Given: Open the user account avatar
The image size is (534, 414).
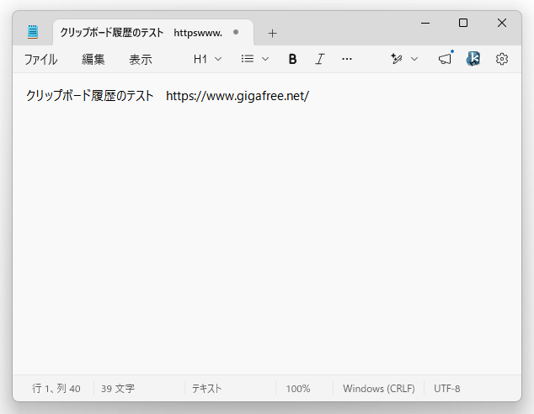Looking at the screenshot, I should (473, 59).
